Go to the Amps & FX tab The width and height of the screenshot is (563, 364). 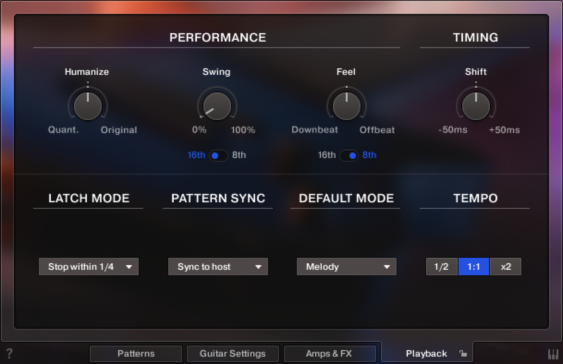(x=329, y=354)
